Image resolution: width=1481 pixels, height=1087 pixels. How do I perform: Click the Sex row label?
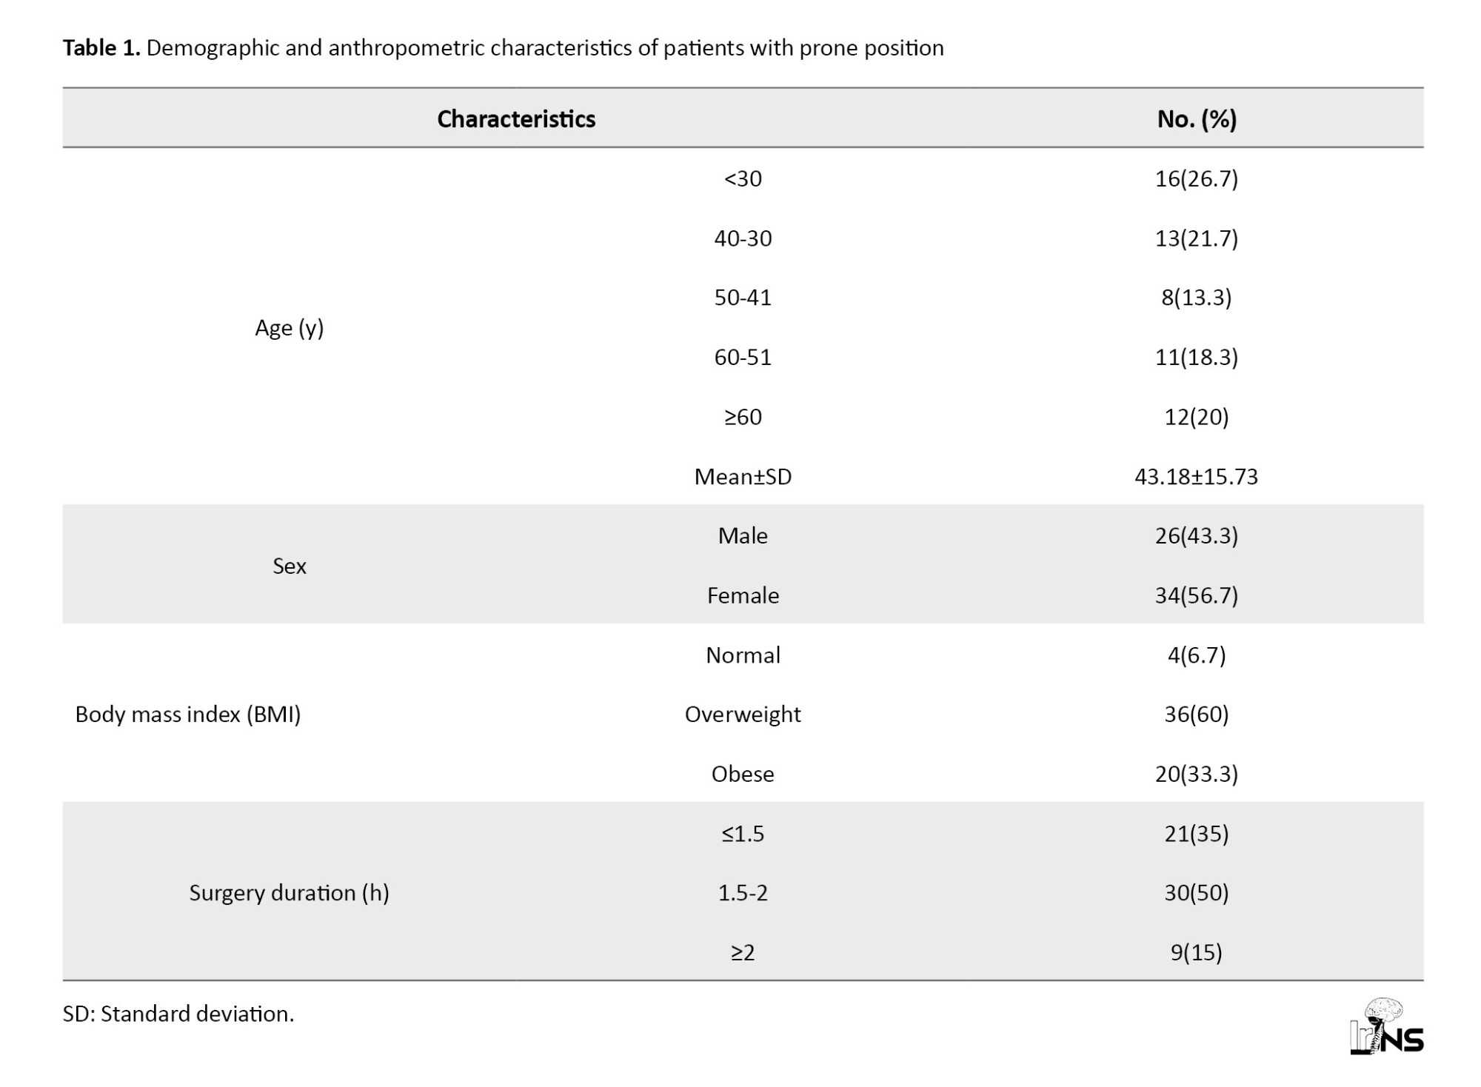[289, 566]
